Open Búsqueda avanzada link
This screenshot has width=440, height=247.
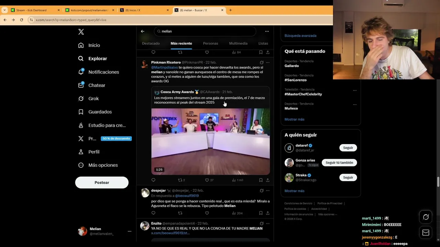(x=300, y=36)
